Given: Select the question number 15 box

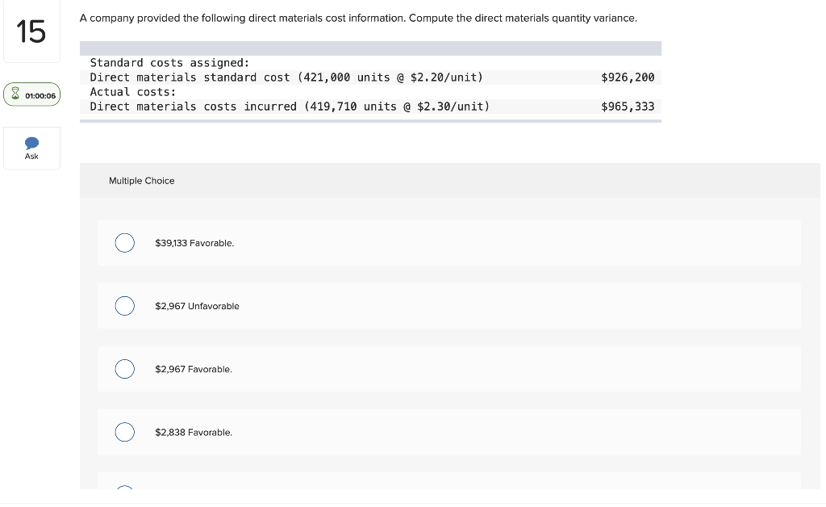Looking at the screenshot, I should click(x=31, y=31).
